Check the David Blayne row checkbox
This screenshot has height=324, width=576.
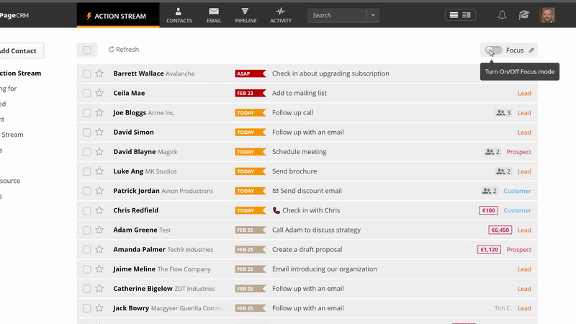click(86, 152)
